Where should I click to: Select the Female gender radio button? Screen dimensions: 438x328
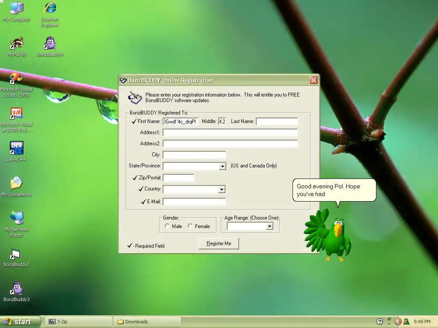click(190, 226)
